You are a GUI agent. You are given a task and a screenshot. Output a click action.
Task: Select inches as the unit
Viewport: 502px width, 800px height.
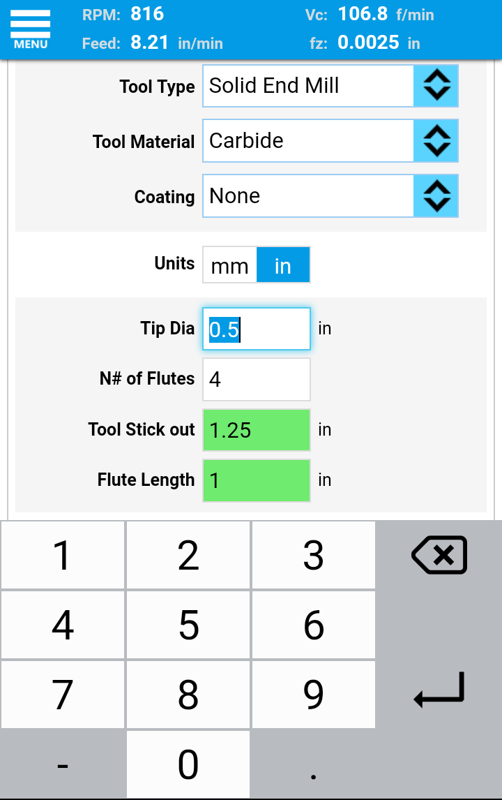coord(283,265)
